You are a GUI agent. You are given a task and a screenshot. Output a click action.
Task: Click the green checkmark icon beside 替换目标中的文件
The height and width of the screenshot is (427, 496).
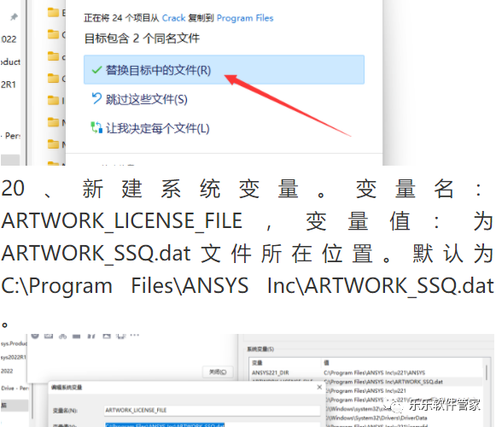pyautogui.click(x=96, y=70)
